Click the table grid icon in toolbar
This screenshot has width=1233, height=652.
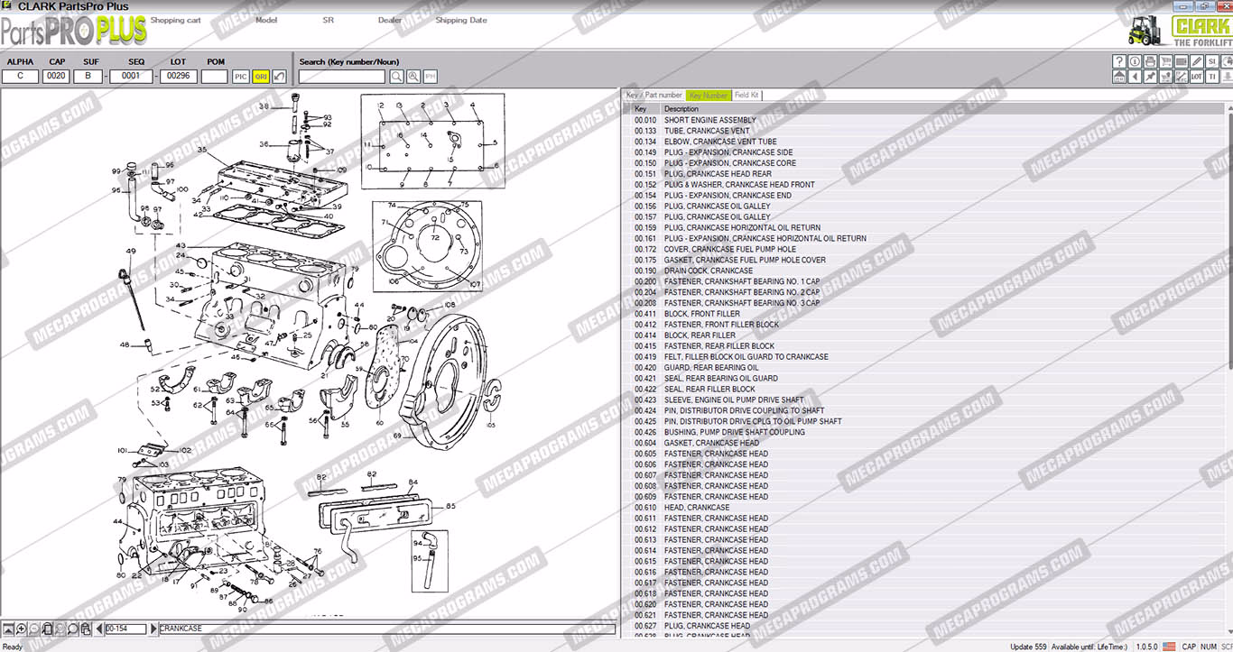click(1181, 61)
